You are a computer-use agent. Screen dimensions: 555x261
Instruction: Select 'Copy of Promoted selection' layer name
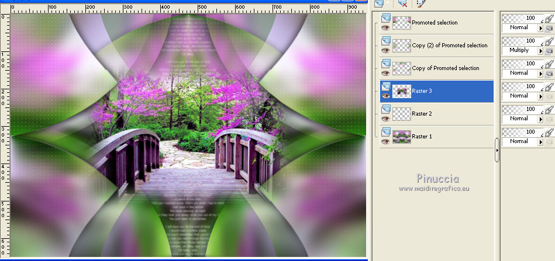tap(446, 68)
